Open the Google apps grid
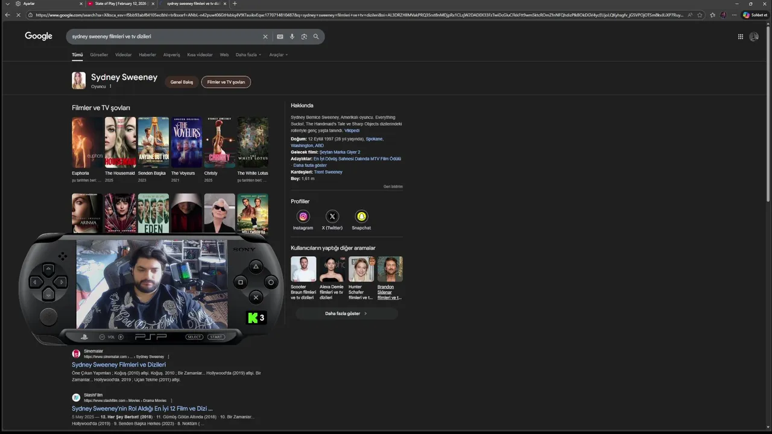Viewport: 772px width, 434px height. 740,37
